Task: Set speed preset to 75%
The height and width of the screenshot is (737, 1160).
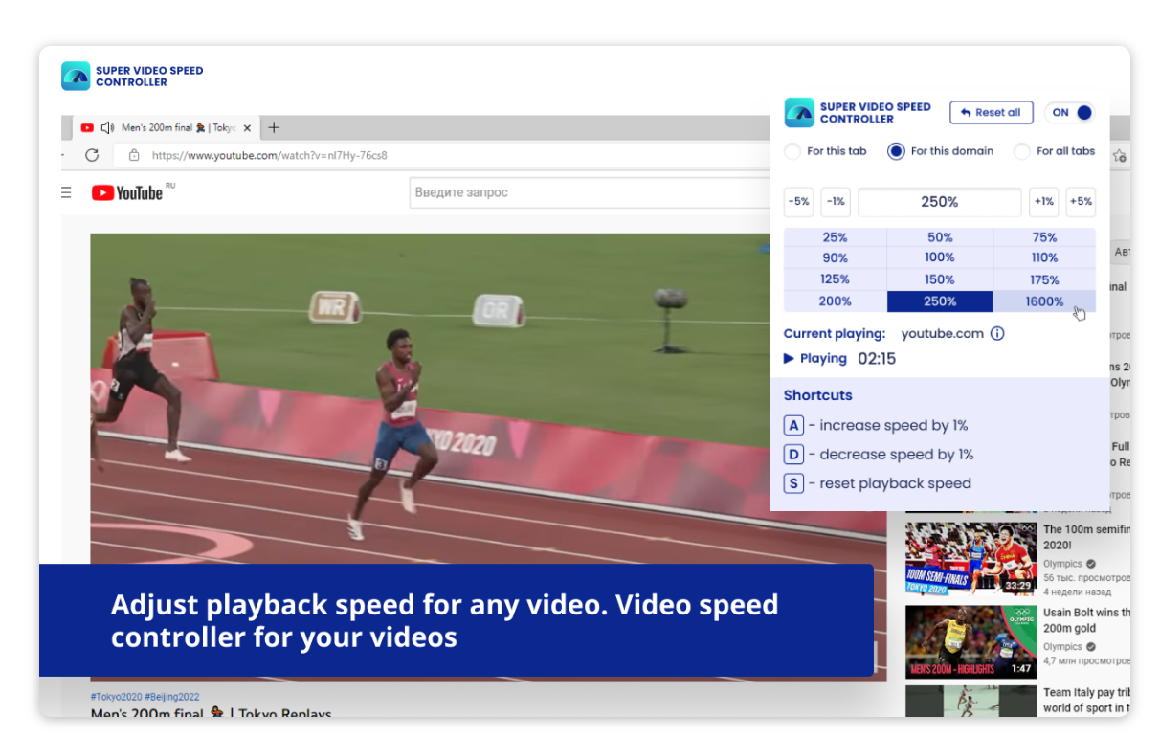Action: tap(1045, 237)
